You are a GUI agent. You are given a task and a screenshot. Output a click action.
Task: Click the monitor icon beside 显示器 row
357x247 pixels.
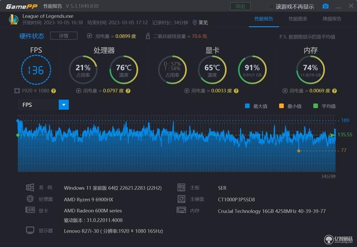pyautogui.click(x=30, y=230)
